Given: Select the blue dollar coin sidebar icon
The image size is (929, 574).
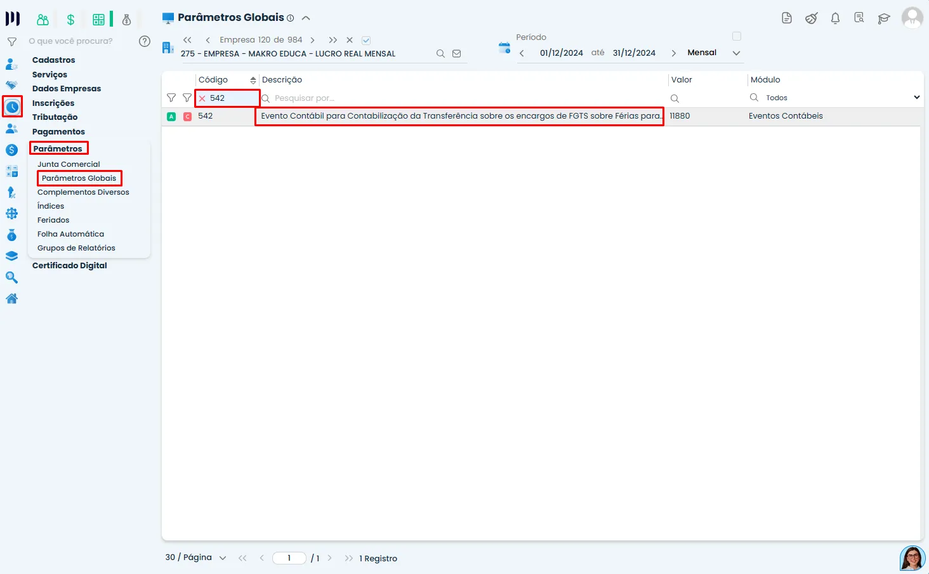Looking at the screenshot, I should pyautogui.click(x=11, y=150).
